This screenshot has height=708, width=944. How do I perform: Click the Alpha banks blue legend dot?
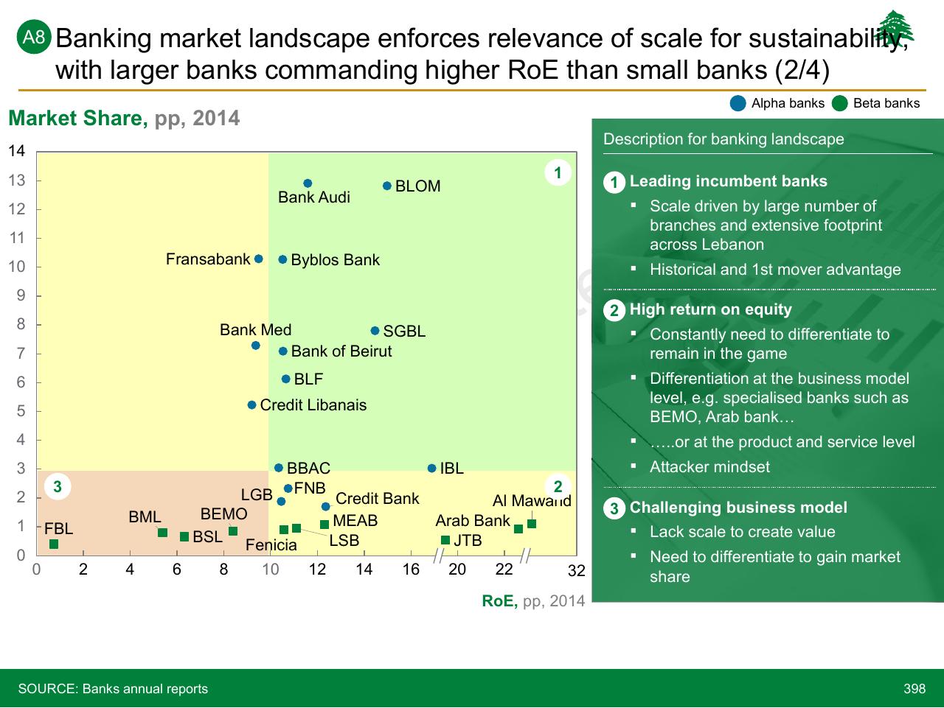[x=738, y=103]
